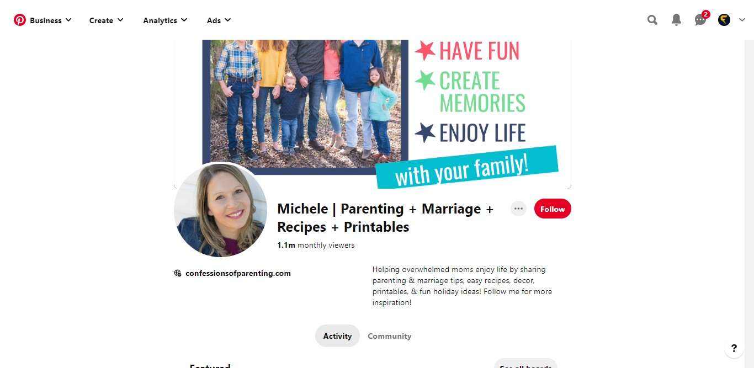
Task: Open the search magnifier icon
Action: pyautogui.click(x=652, y=20)
